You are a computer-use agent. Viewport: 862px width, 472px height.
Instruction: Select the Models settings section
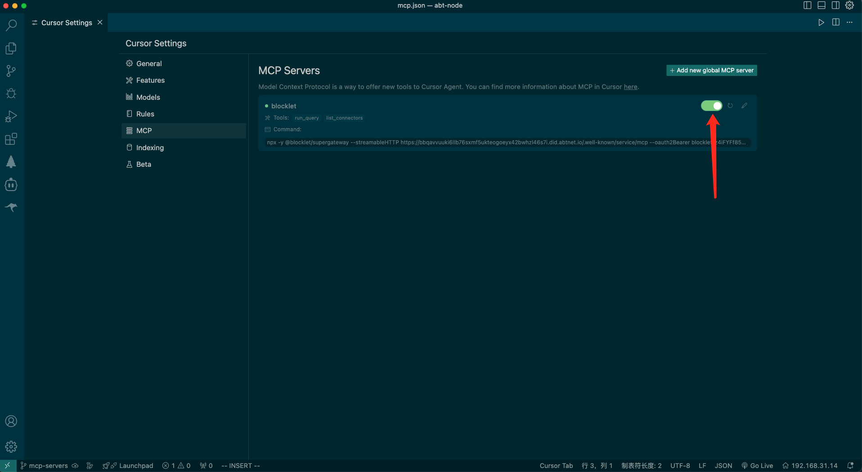tap(148, 97)
